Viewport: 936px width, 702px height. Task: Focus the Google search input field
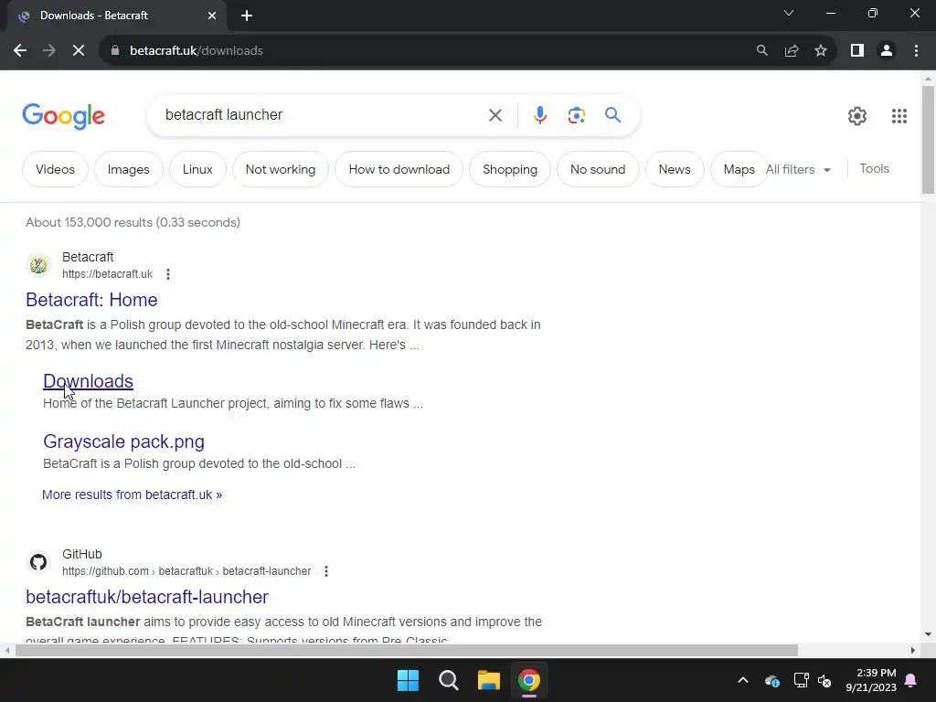click(x=323, y=114)
